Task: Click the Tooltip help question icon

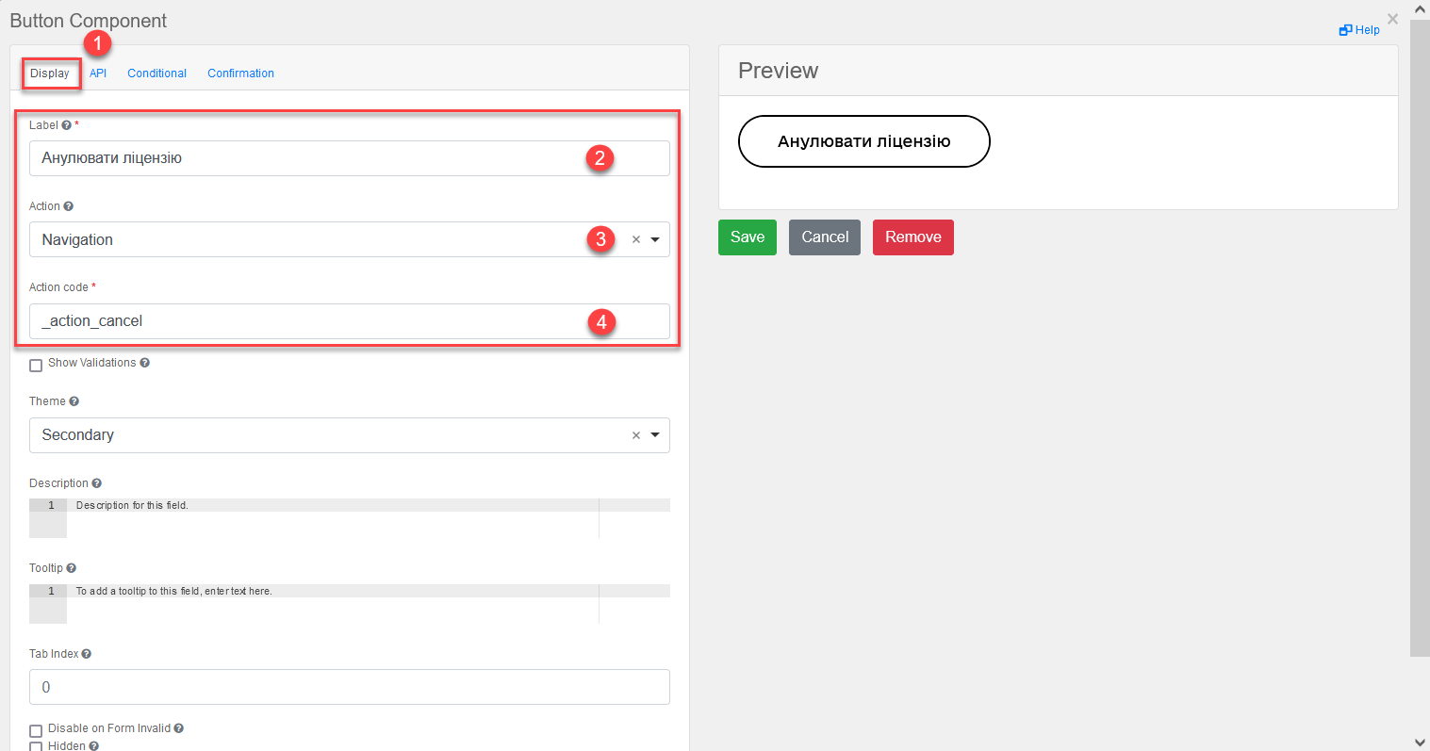Action: (71, 568)
